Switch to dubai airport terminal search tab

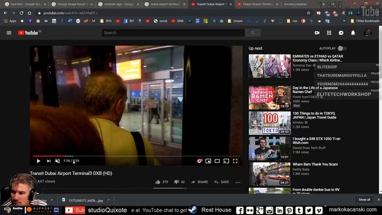pyautogui.click(x=165, y=4)
